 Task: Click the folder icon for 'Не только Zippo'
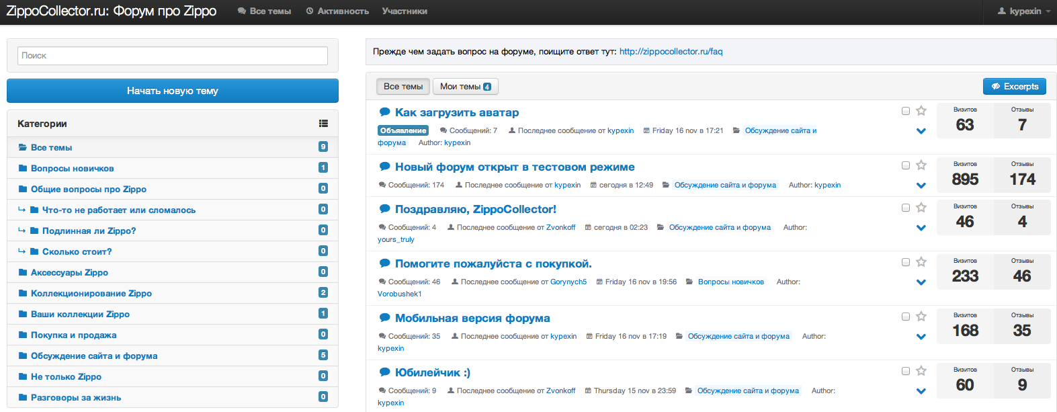pos(23,376)
